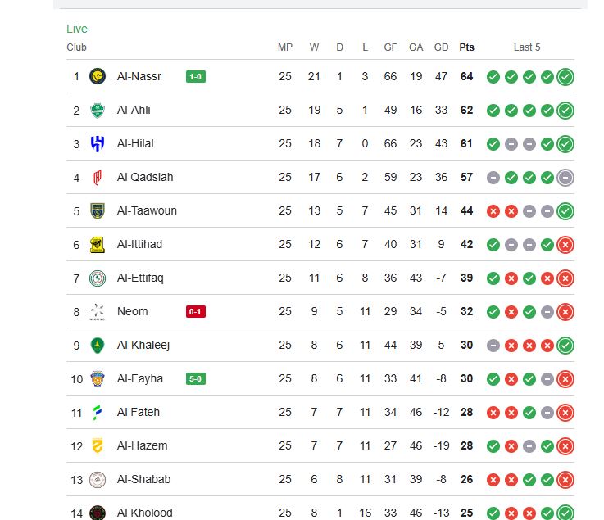Viewport: 604px width, 520px height.
Task: Click the Al-Hilal club crest icon
Action: 98,143
